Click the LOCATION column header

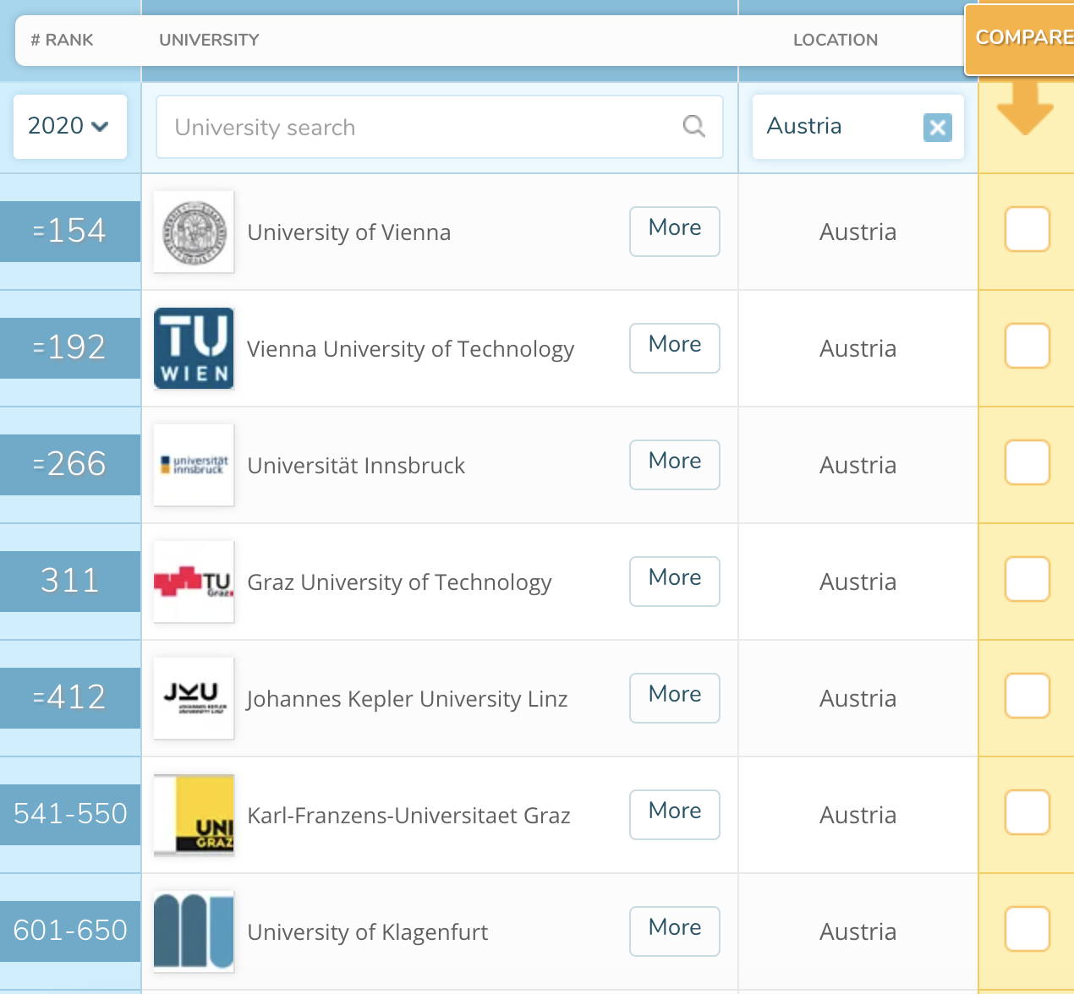(836, 40)
